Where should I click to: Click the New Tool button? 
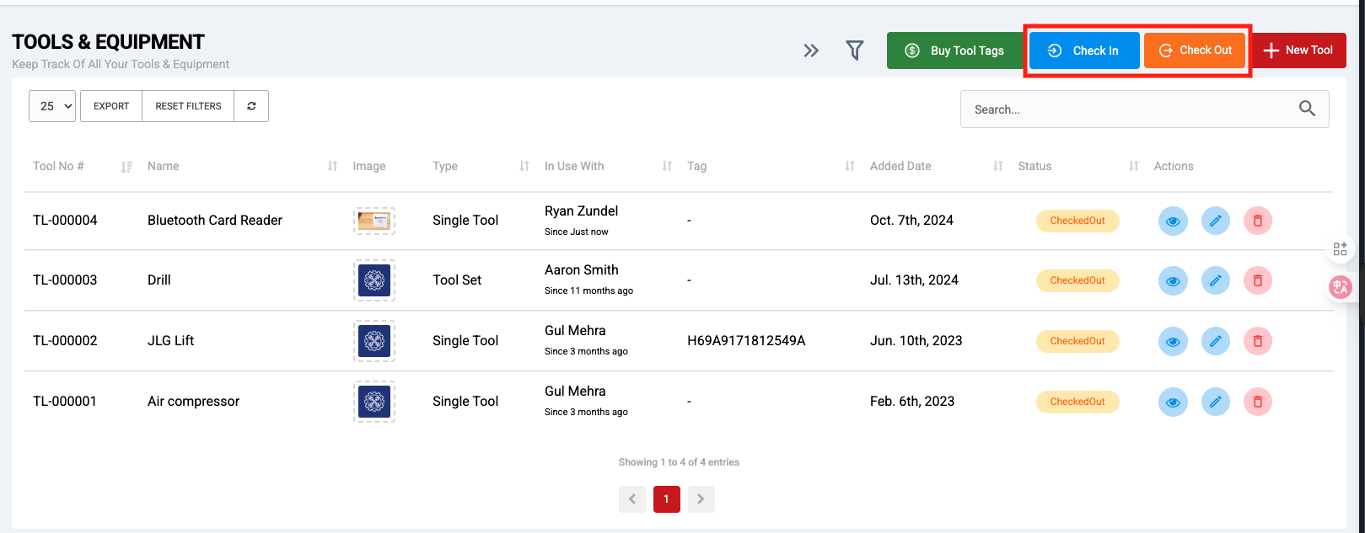[1298, 51]
